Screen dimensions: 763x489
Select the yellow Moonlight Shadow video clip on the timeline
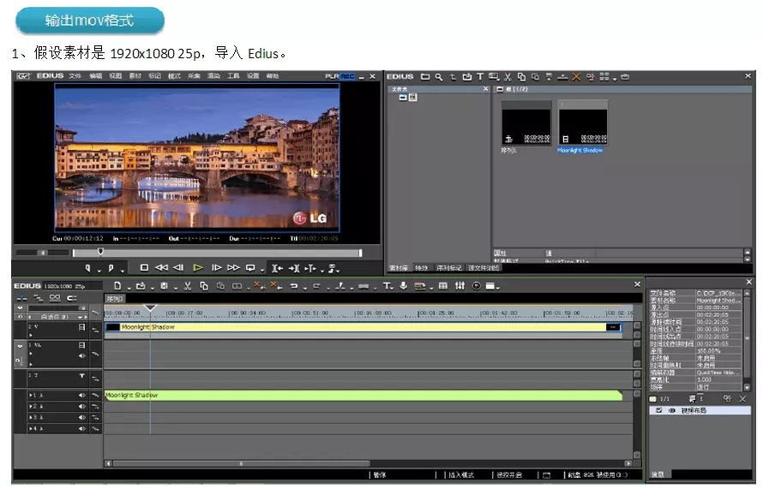(363, 327)
